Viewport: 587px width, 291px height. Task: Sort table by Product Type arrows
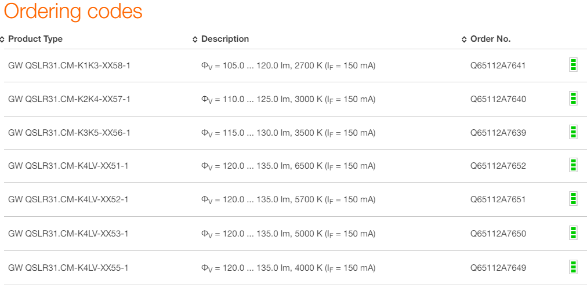(3, 39)
